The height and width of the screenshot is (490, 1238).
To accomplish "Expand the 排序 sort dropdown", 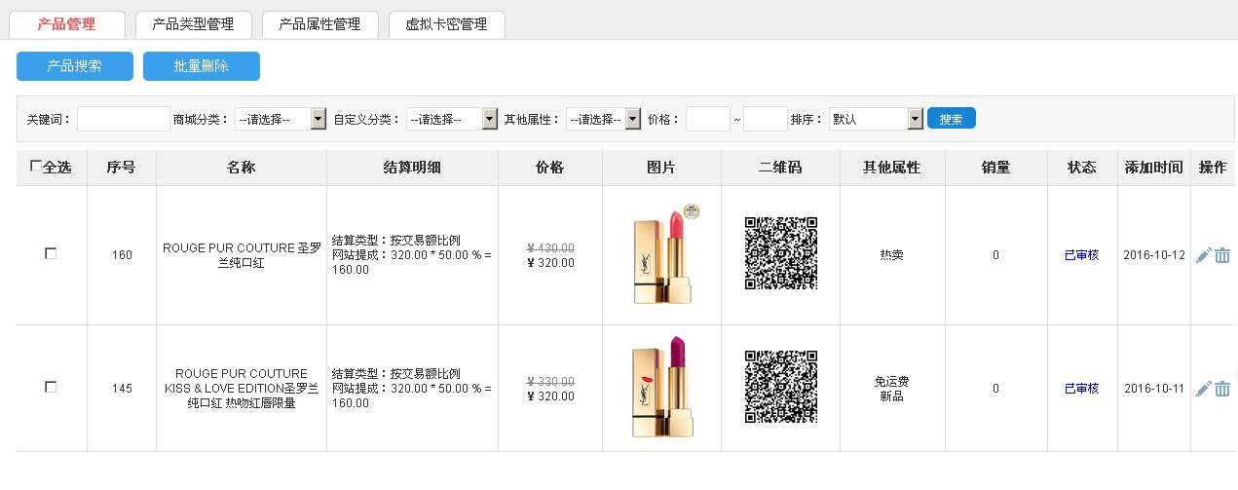I will tap(875, 119).
